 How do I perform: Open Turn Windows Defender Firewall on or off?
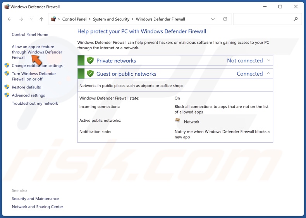[34, 76]
